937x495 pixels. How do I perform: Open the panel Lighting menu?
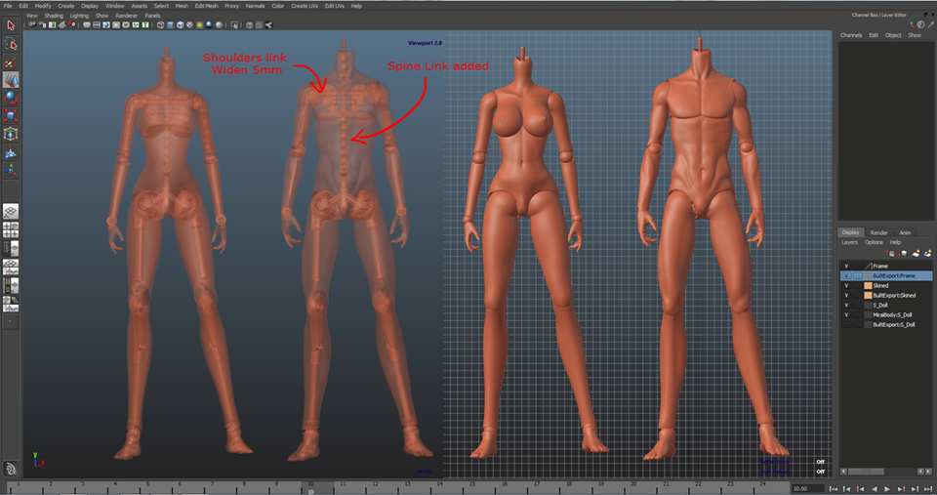coord(79,16)
